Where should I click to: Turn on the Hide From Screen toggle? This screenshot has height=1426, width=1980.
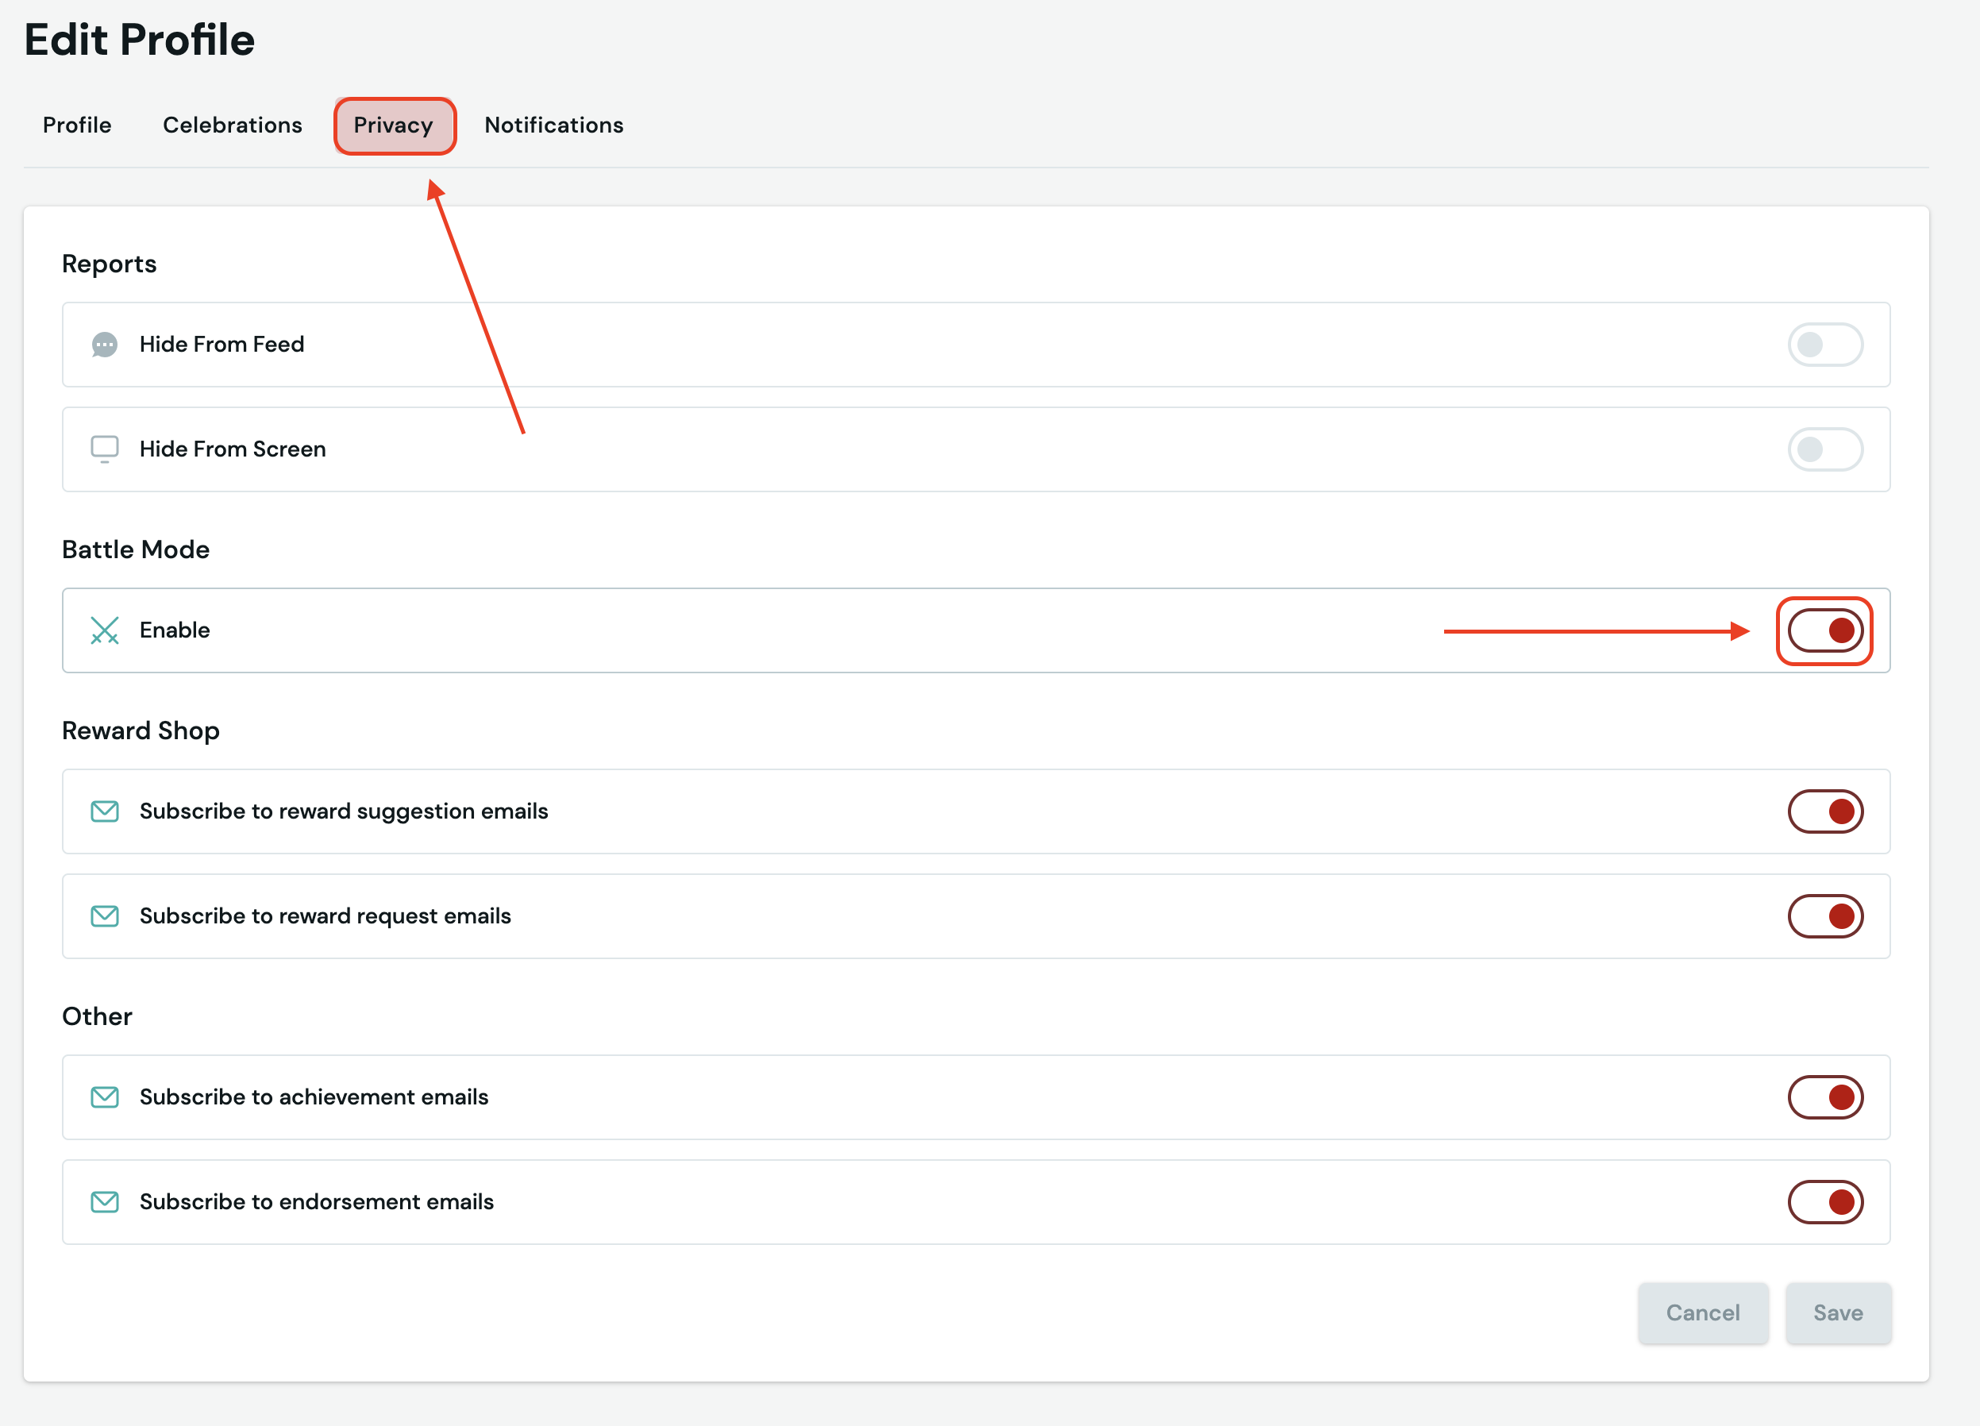click(1824, 449)
